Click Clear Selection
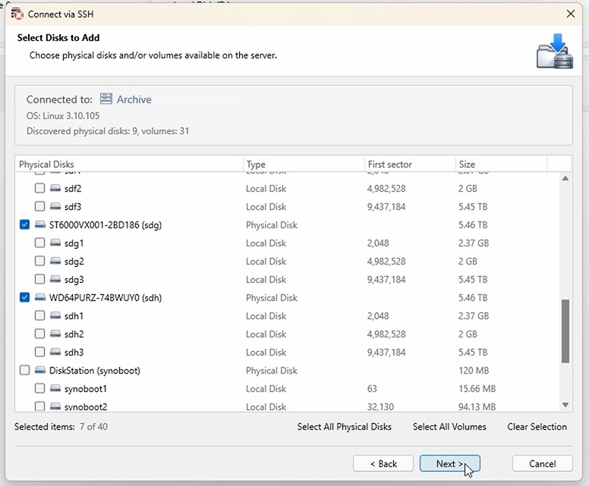The image size is (589, 486). 537,427
